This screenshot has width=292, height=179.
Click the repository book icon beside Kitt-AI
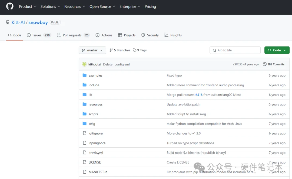coord(8,22)
